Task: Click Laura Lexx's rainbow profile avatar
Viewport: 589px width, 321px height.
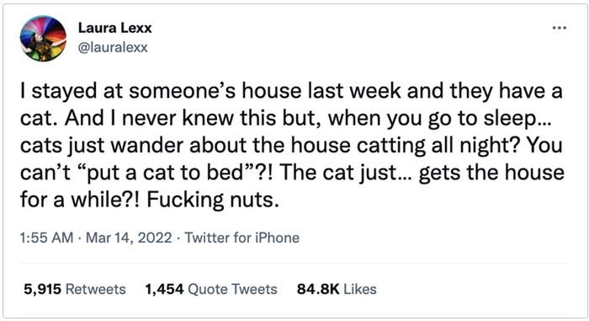Action: [43, 39]
